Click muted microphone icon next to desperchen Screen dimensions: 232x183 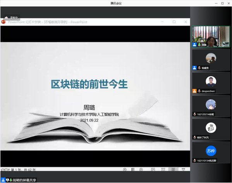click(199, 91)
